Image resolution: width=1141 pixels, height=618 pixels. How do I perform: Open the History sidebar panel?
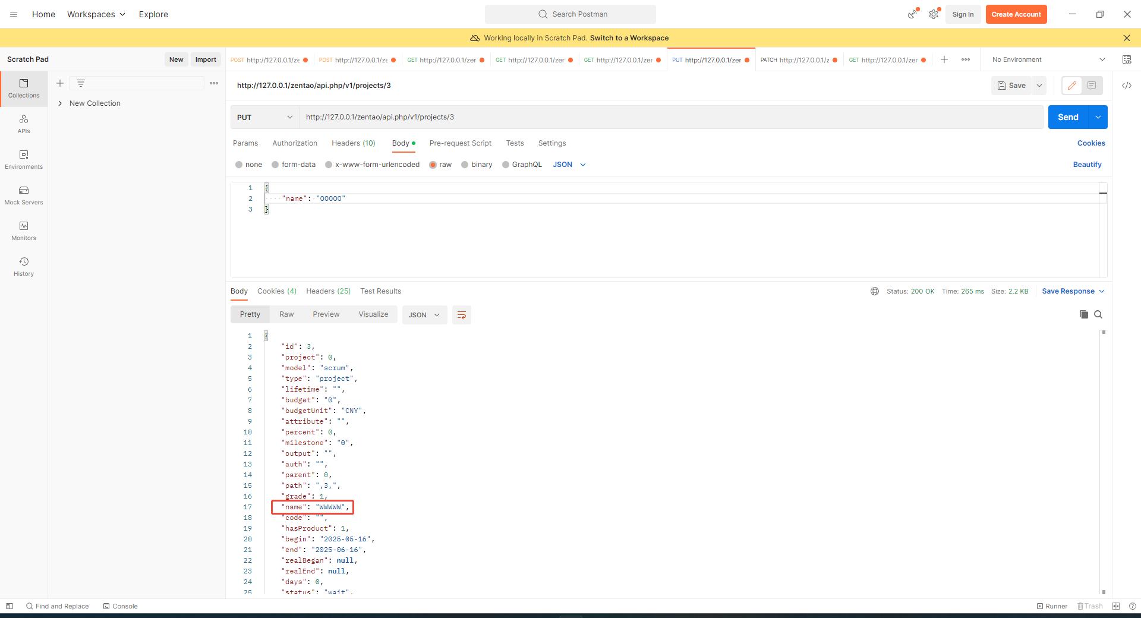(24, 267)
